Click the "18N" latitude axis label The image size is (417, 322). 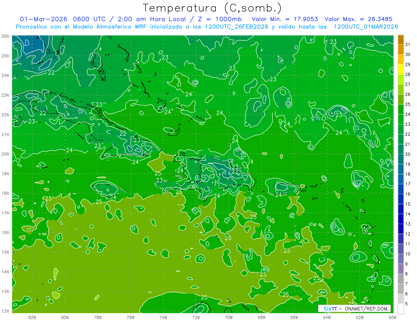[5, 193]
